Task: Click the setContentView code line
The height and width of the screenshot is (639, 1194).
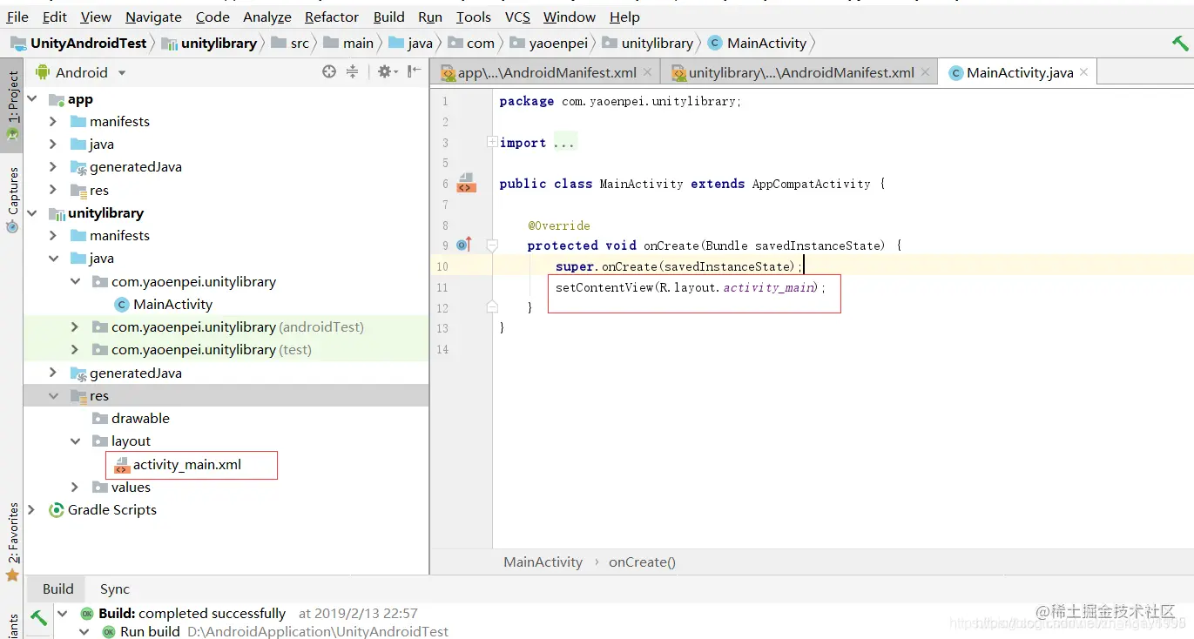Action: pos(691,287)
